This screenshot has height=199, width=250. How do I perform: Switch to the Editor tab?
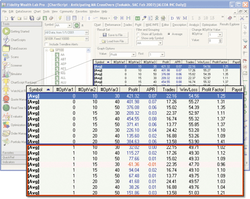click(x=165, y=25)
